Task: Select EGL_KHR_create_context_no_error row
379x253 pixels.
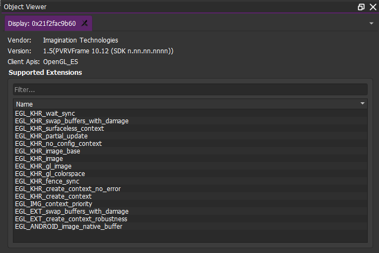Action: click(190, 189)
